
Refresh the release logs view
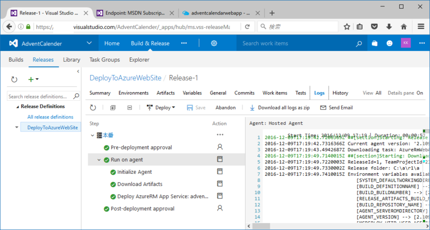(93, 107)
